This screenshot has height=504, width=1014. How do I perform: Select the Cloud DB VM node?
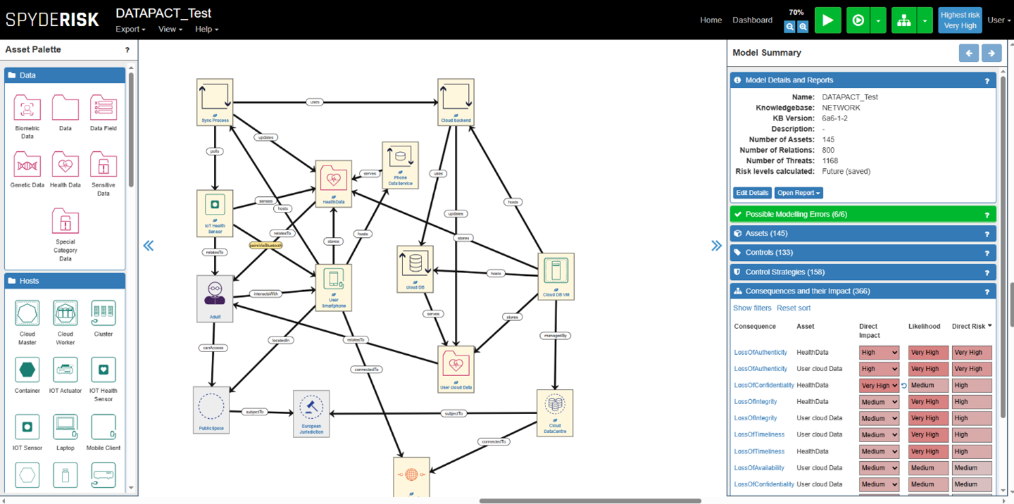(x=556, y=275)
